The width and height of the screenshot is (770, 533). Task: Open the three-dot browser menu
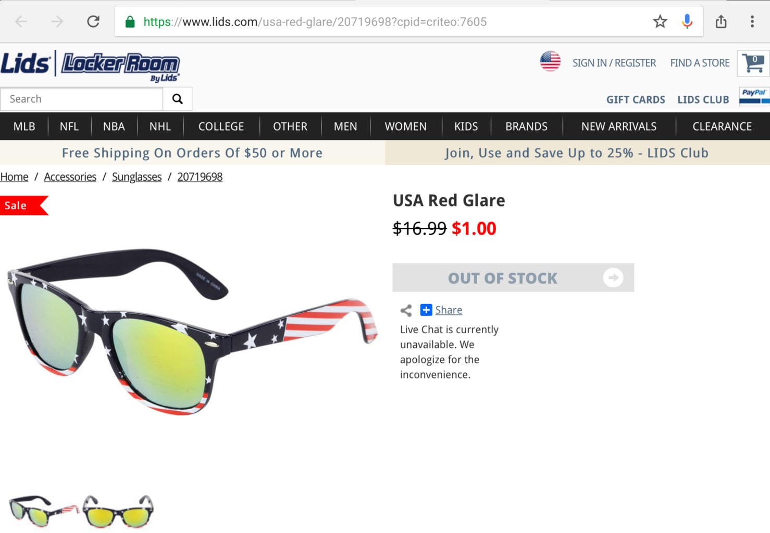point(752,21)
